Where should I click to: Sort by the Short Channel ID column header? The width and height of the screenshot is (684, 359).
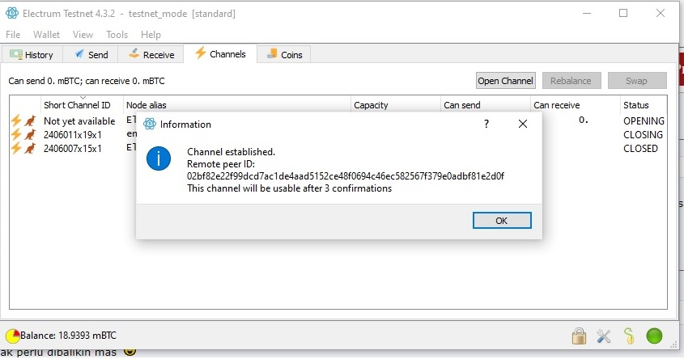pyautogui.click(x=77, y=105)
